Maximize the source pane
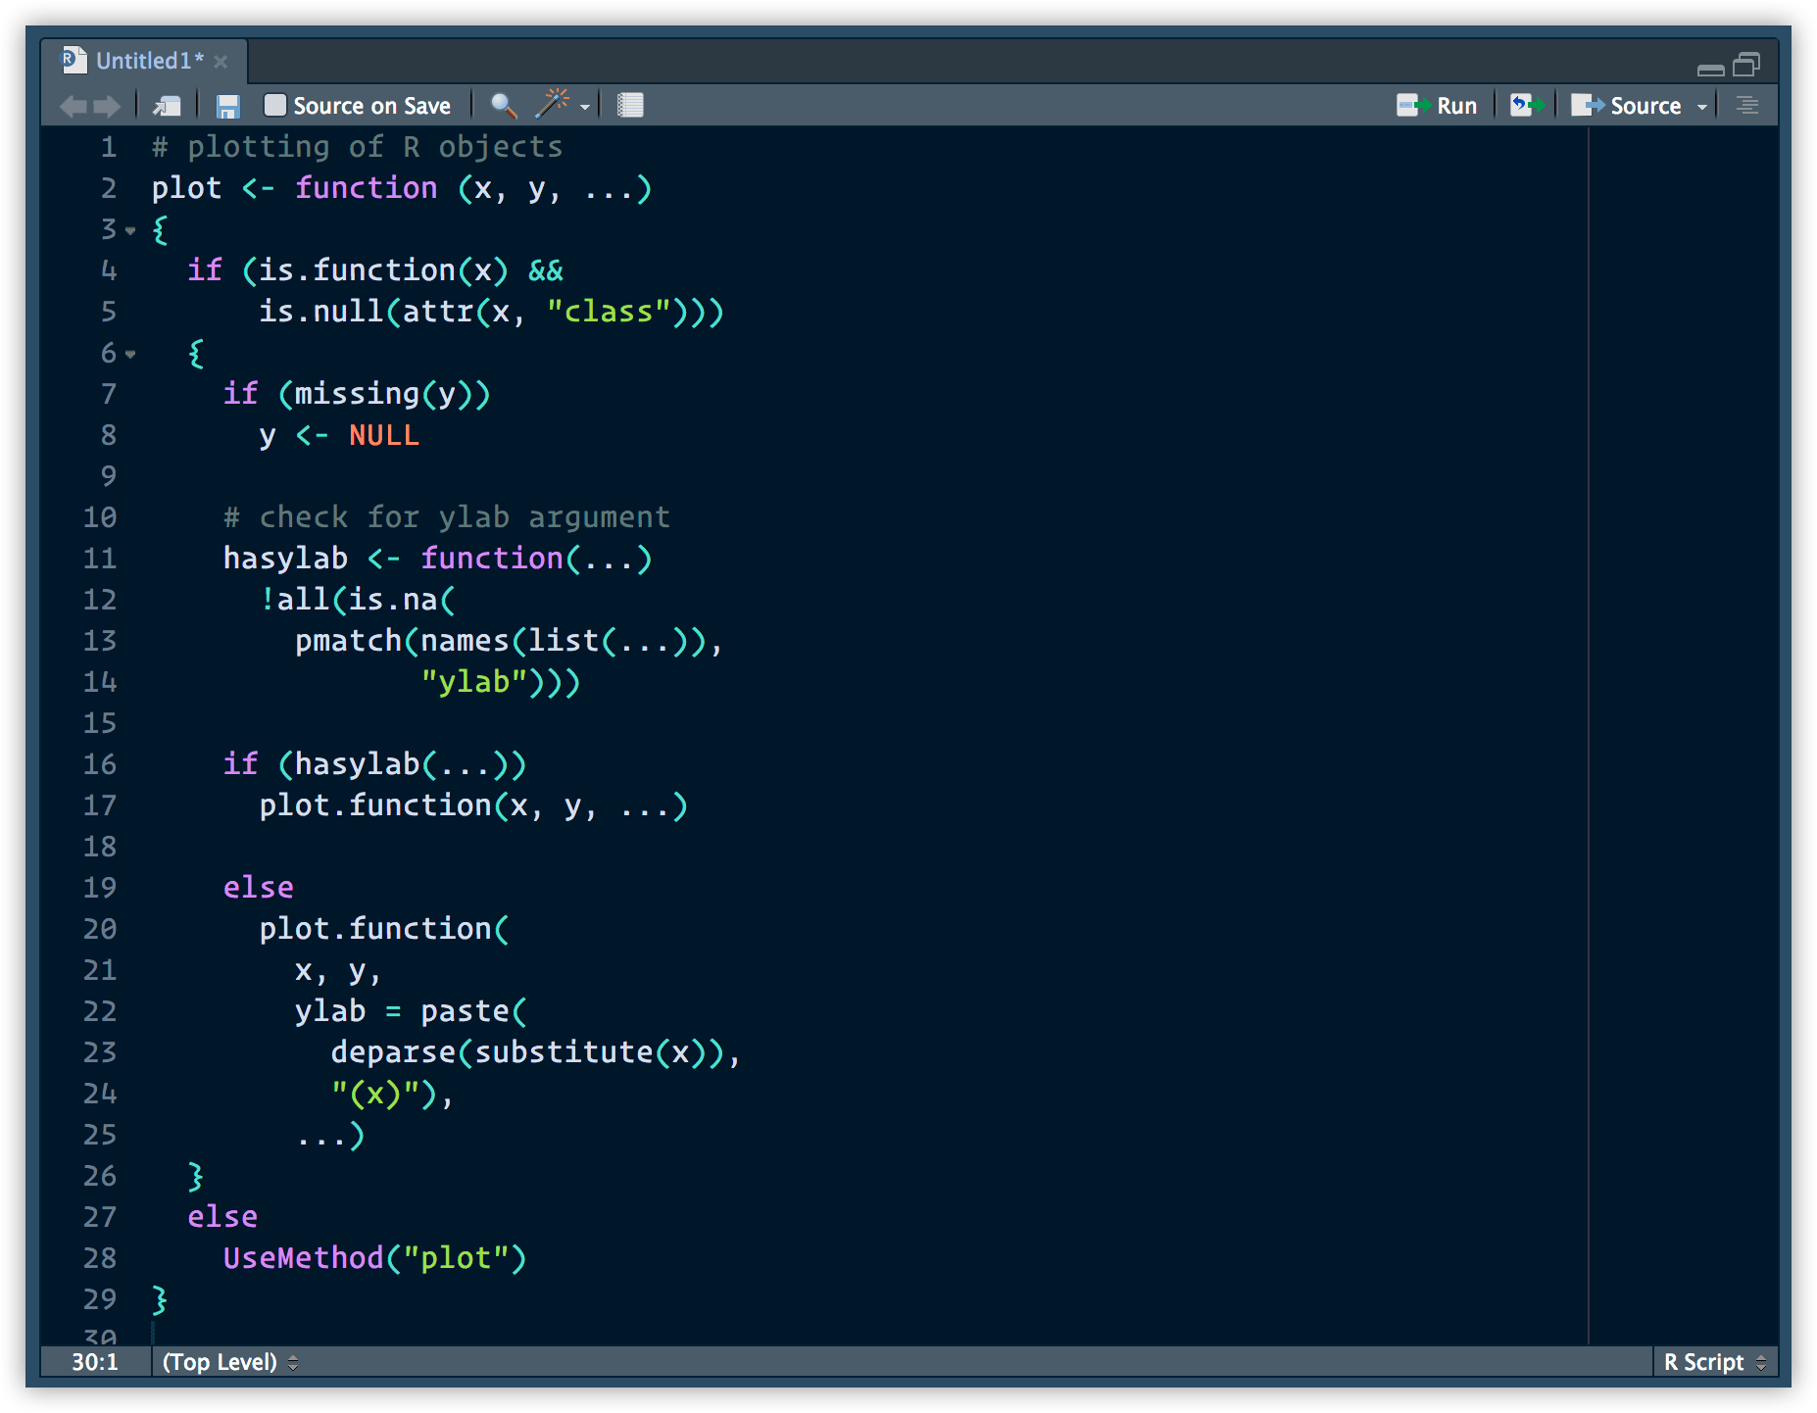Screen dimensions: 1817x1413 (1746, 65)
